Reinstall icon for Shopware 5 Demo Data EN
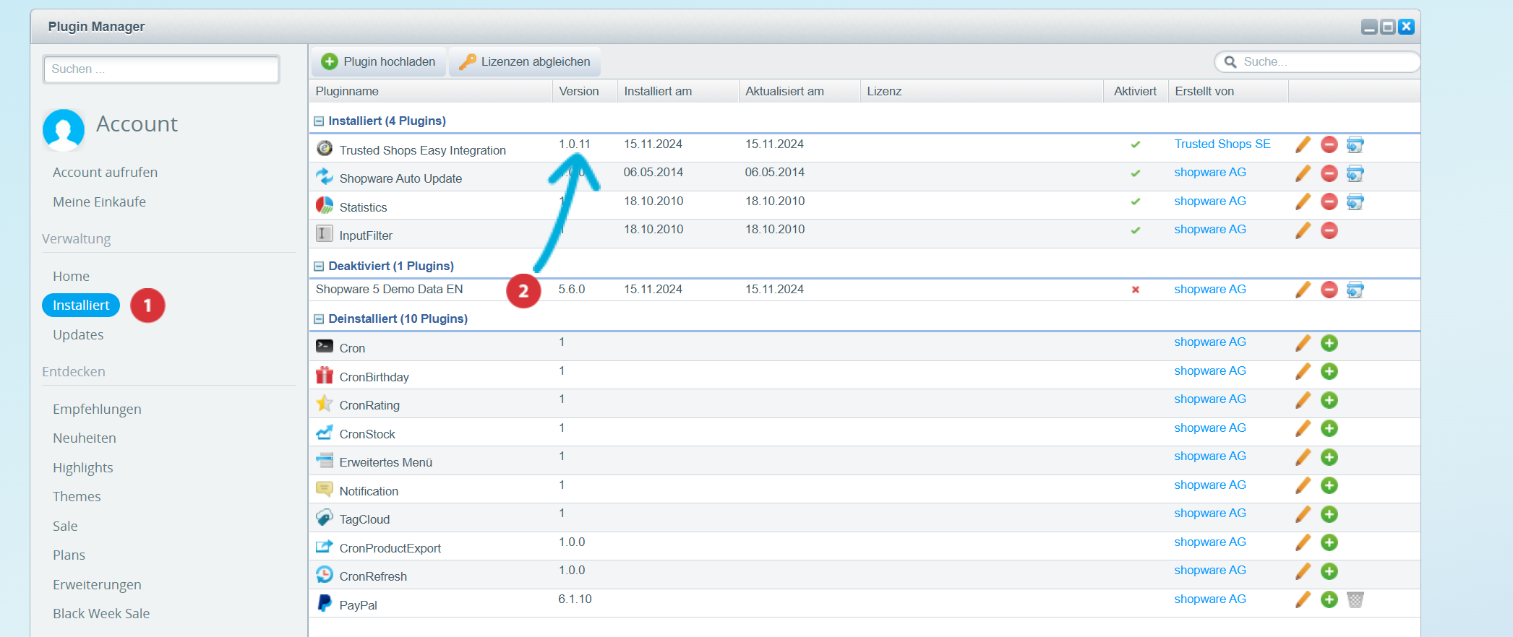Screen dimensions: 1513x637 1355,290
